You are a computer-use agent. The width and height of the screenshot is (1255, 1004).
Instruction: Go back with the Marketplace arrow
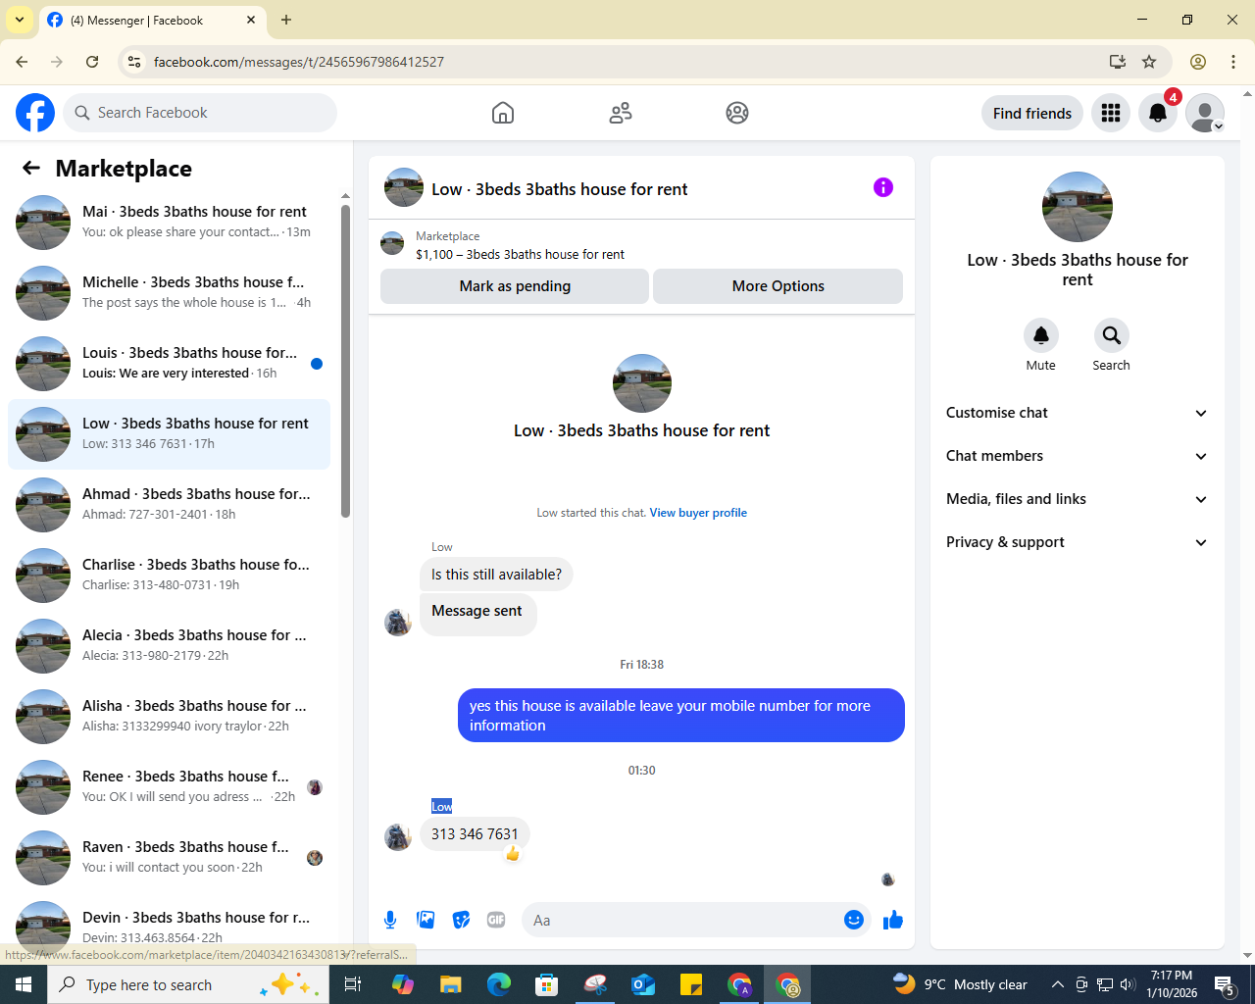pyautogui.click(x=31, y=169)
